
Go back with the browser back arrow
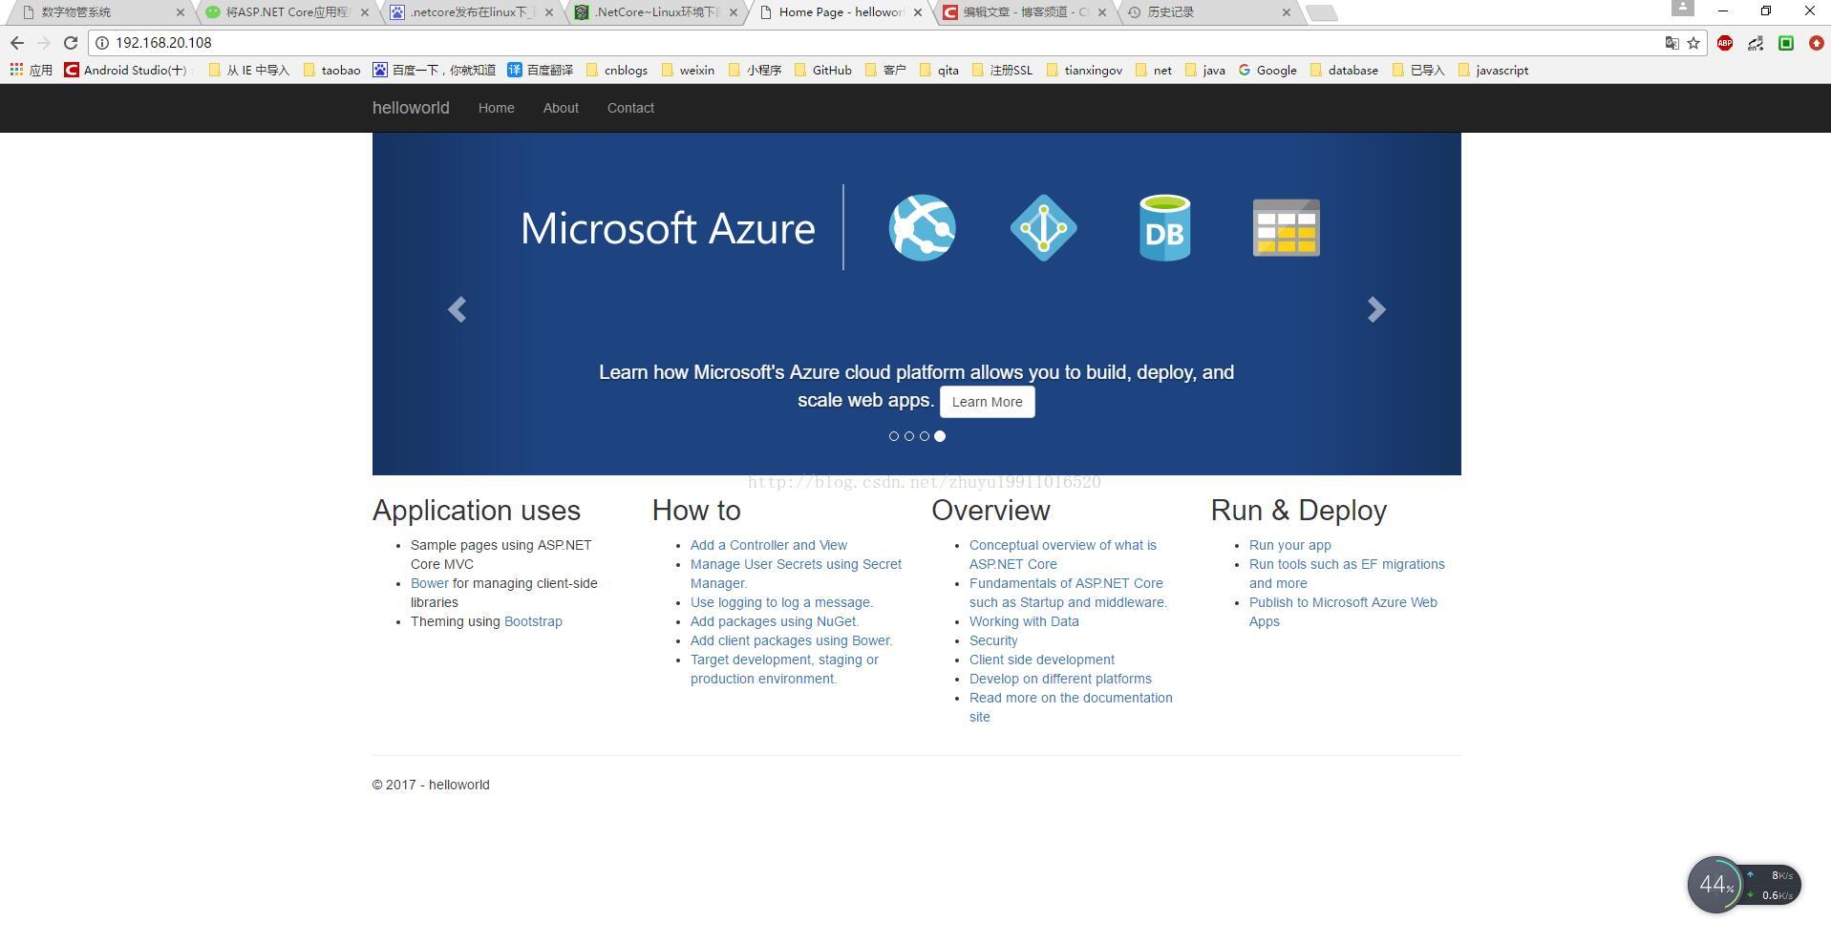(17, 43)
